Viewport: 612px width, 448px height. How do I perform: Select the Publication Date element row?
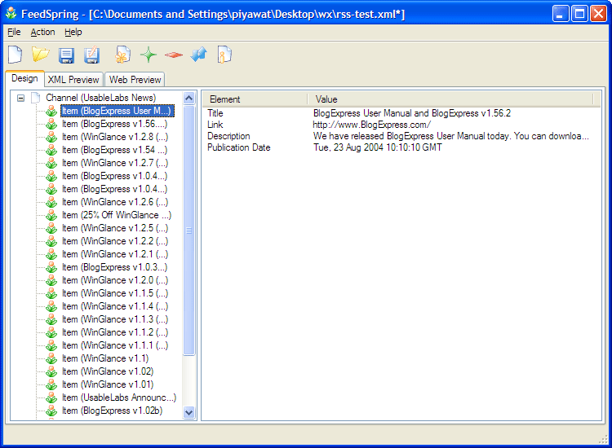pyautogui.click(x=401, y=147)
